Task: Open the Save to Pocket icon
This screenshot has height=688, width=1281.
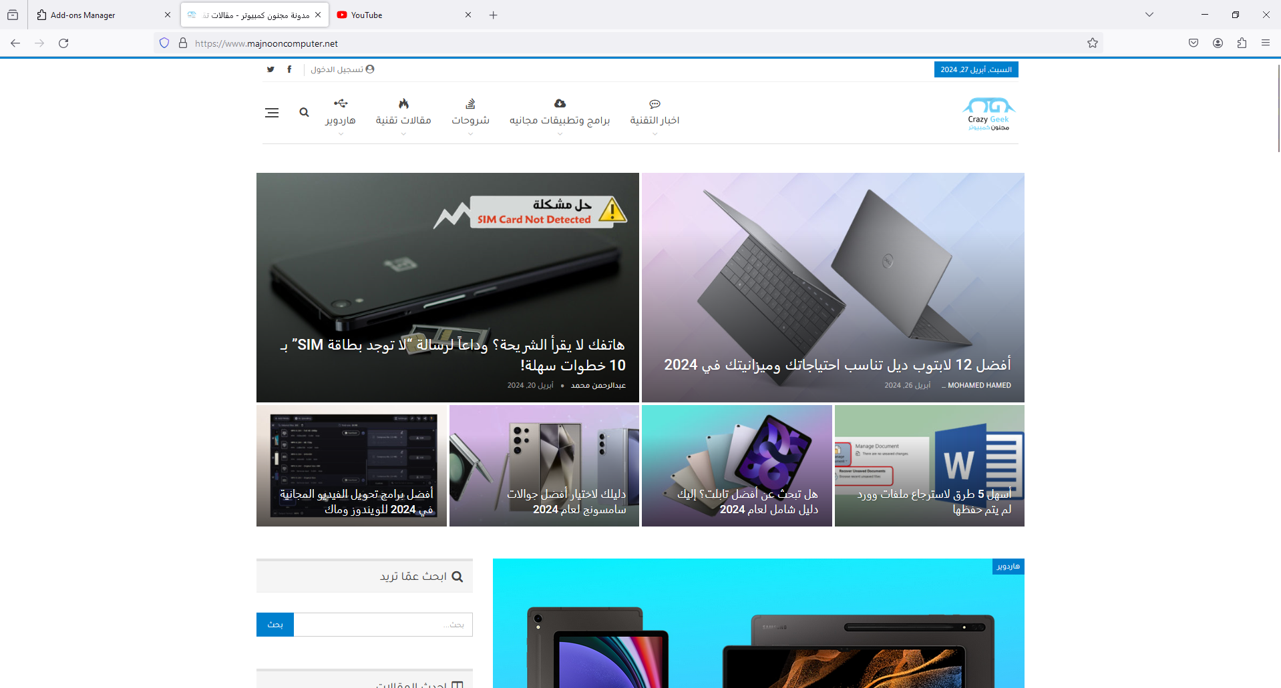Action: pos(1193,43)
